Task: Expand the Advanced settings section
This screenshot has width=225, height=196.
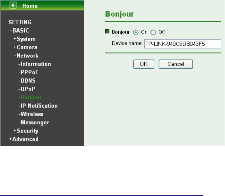Action: click(x=24, y=139)
